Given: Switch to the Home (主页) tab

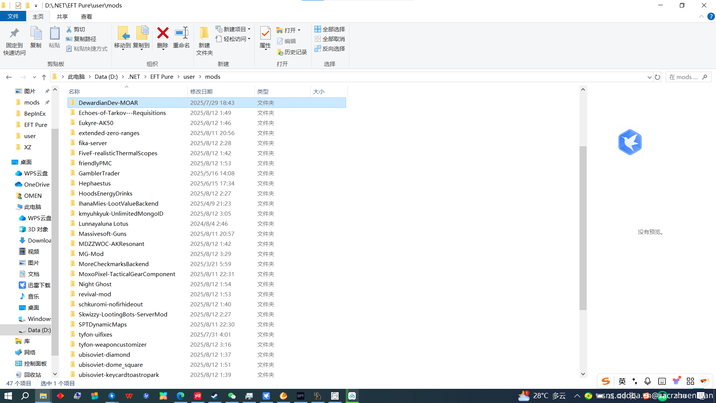Looking at the screenshot, I should click(x=38, y=16).
